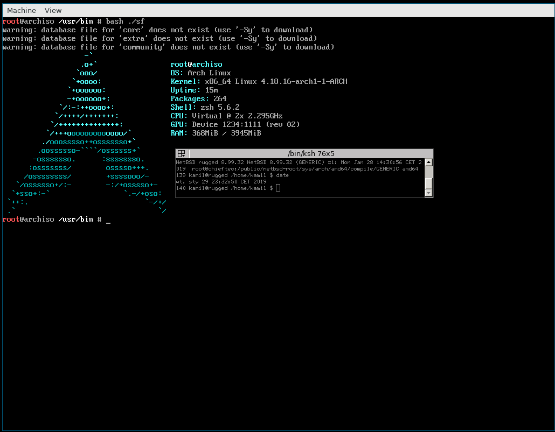555x432 pixels.
Task: Click the ksh window scrollbar thumb
Action: coord(428,183)
